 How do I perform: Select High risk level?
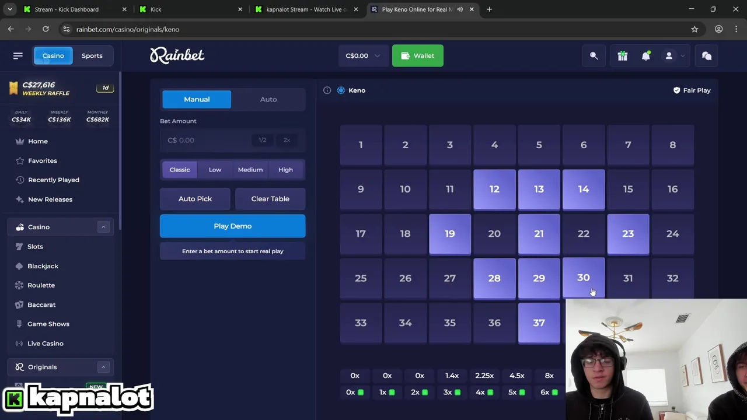click(285, 170)
